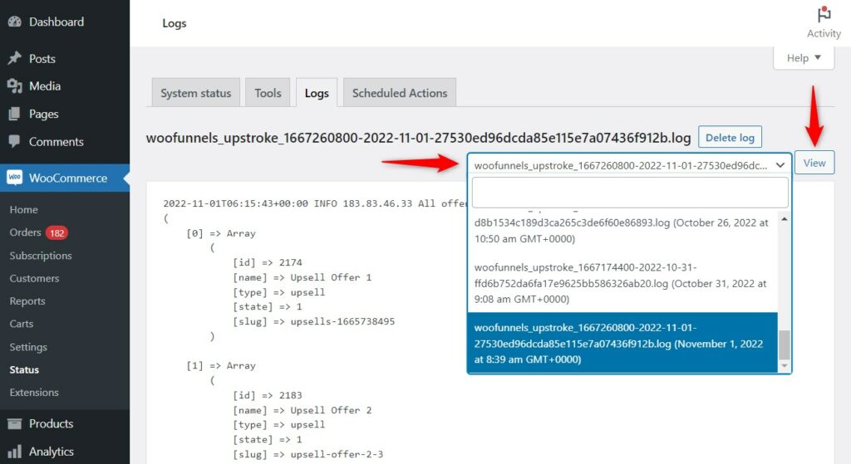Open the Scheduled Actions tab
Image resolution: width=851 pixels, height=464 pixels.
(400, 93)
